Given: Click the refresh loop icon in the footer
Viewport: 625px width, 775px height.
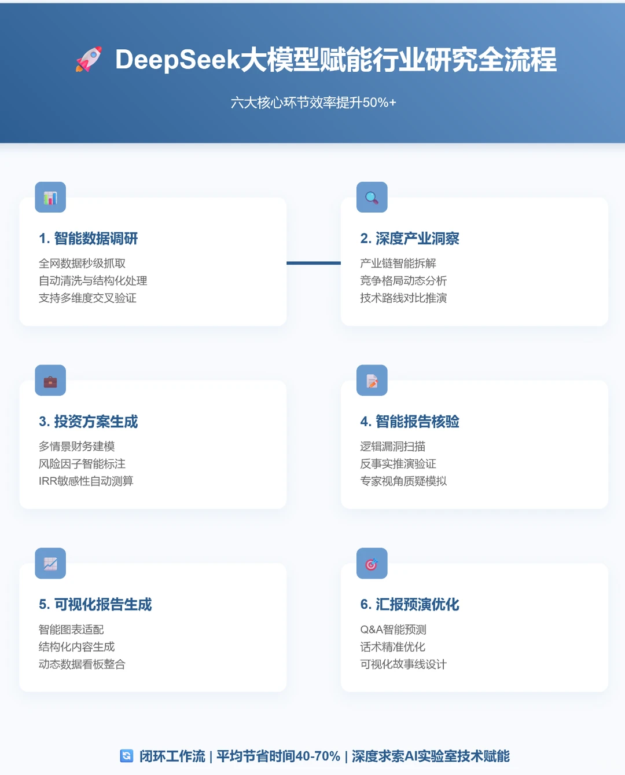Looking at the screenshot, I should click(127, 756).
